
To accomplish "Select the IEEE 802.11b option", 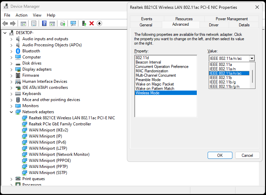I will (x=229, y=78).
